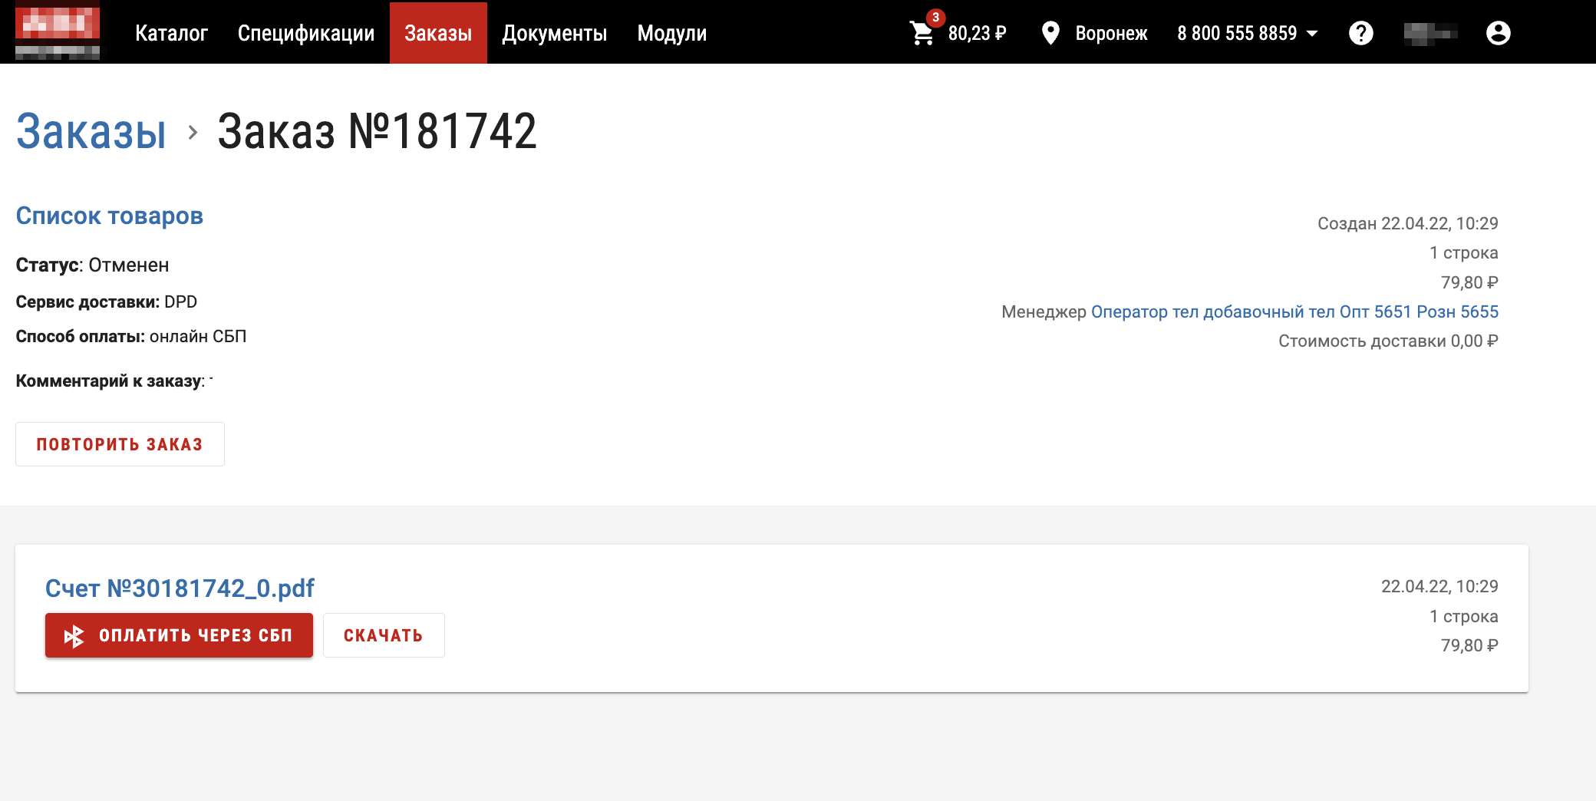Expand the phone number dropdown arrow
Viewport: 1596px width, 801px height.
pyautogui.click(x=1312, y=34)
